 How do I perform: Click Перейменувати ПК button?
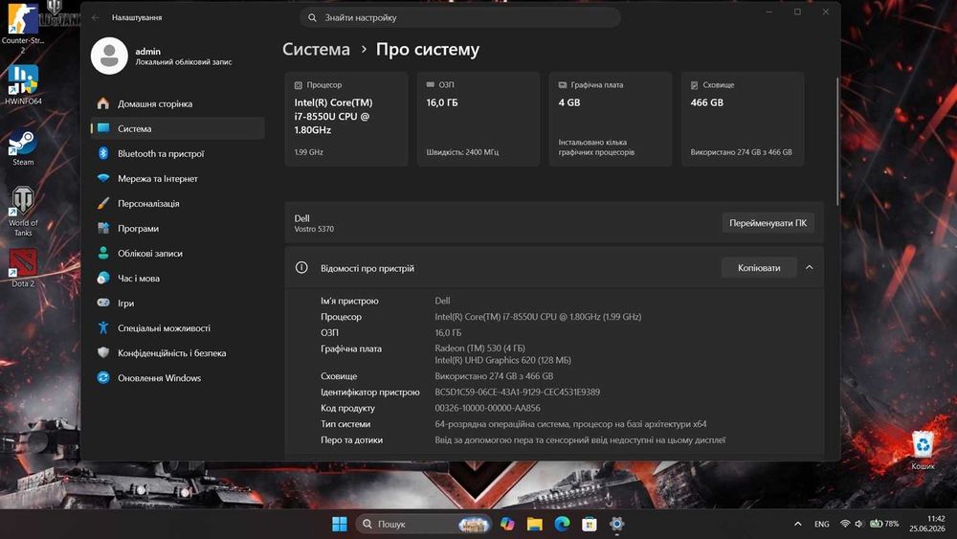pyautogui.click(x=768, y=223)
